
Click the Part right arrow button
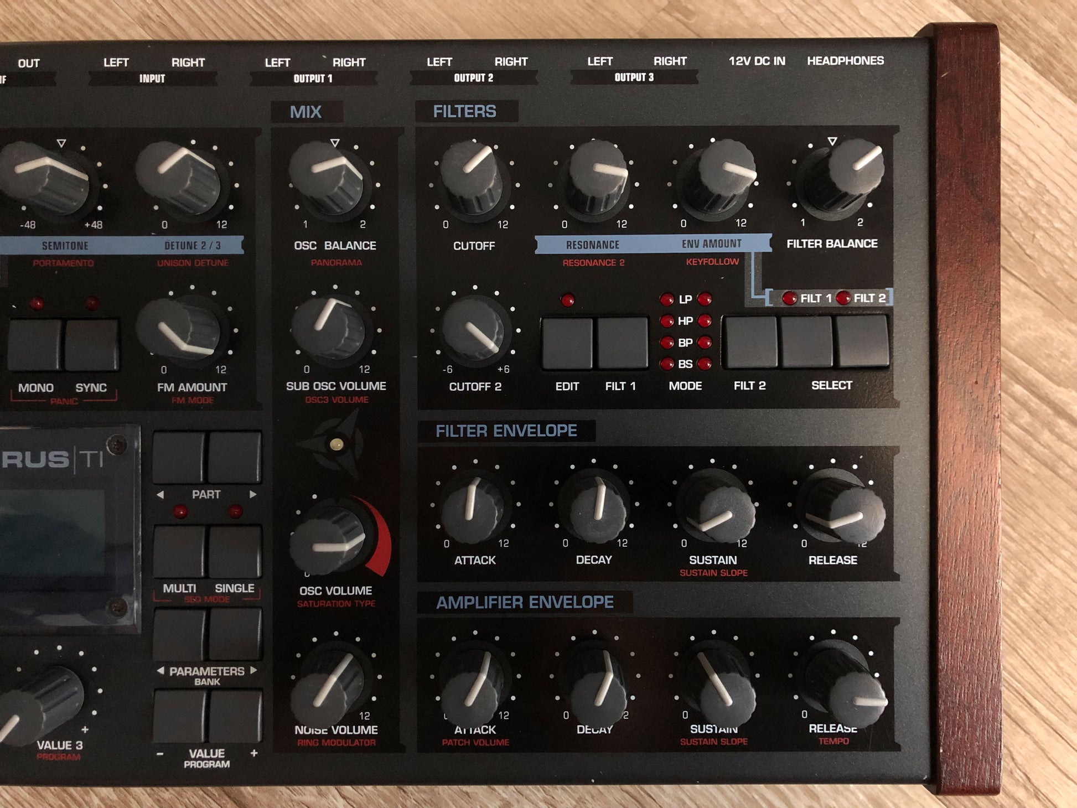tap(235, 458)
